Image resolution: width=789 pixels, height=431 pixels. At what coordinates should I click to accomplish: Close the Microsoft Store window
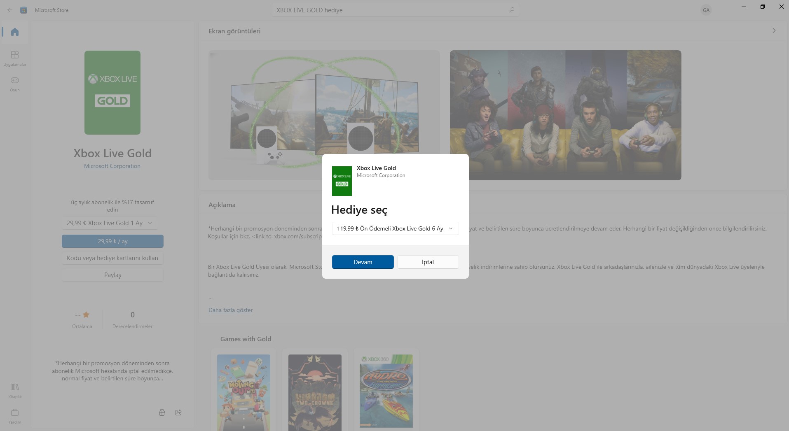[781, 7]
